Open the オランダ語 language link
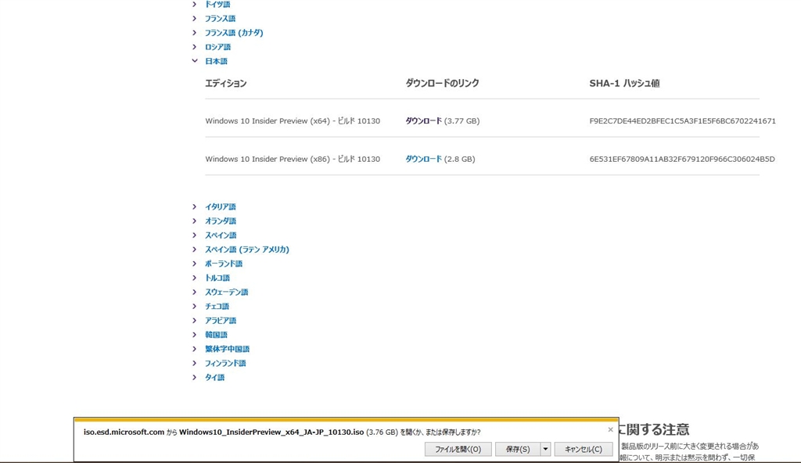The width and height of the screenshot is (801, 463). [x=220, y=221]
